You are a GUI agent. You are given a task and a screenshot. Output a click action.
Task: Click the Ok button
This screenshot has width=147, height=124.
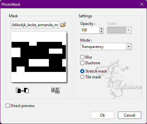tap(102, 115)
